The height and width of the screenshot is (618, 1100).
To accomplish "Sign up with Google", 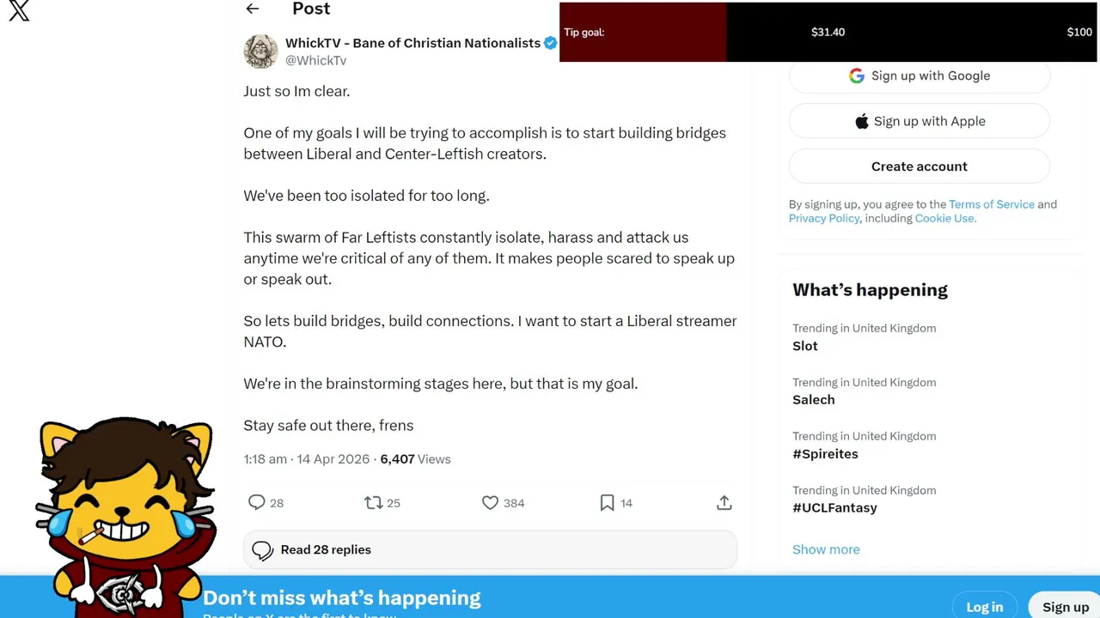I will (919, 76).
